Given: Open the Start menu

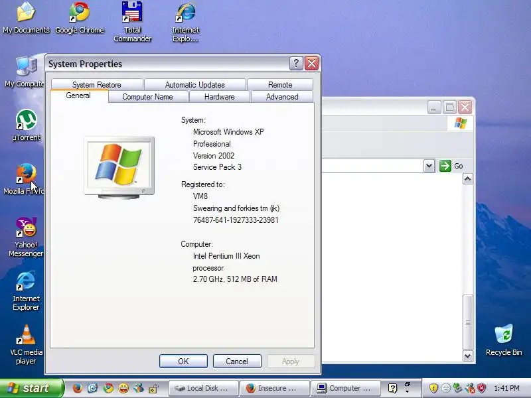Looking at the screenshot, I should click(x=31, y=388).
